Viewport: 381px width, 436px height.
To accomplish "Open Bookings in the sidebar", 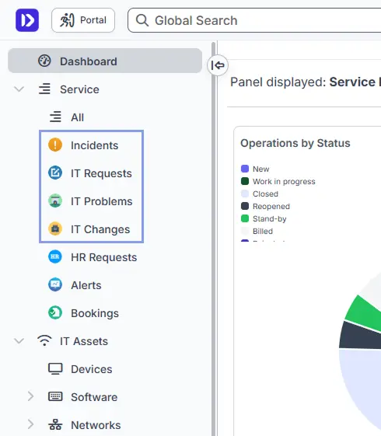I will [95, 313].
